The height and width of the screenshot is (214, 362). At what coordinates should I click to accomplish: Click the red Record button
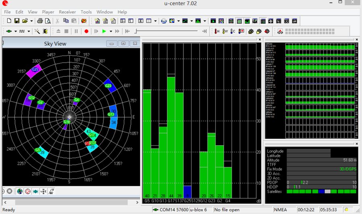86,31
